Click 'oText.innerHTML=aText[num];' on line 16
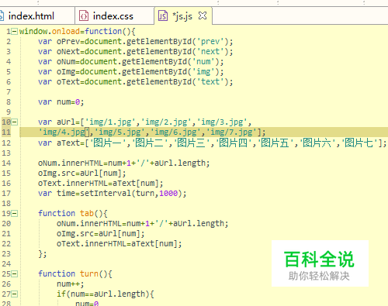 [x=101, y=184]
